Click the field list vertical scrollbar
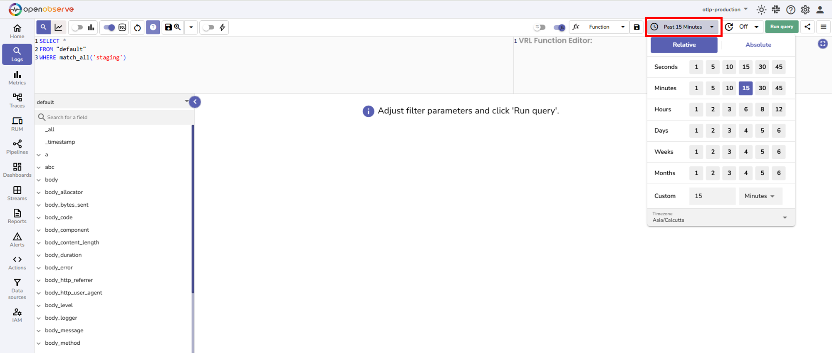Screen dimensions: 832x353 (x=193, y=208)
